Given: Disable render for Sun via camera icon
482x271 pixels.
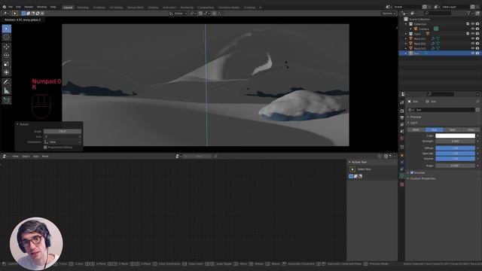Looking at the screenshot, I should point(477,53).
